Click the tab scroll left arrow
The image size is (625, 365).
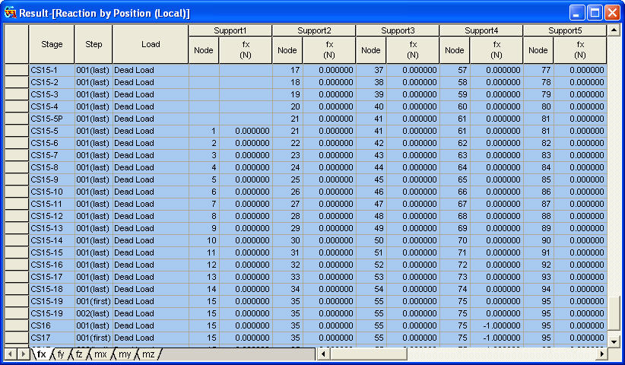[10, 354]
